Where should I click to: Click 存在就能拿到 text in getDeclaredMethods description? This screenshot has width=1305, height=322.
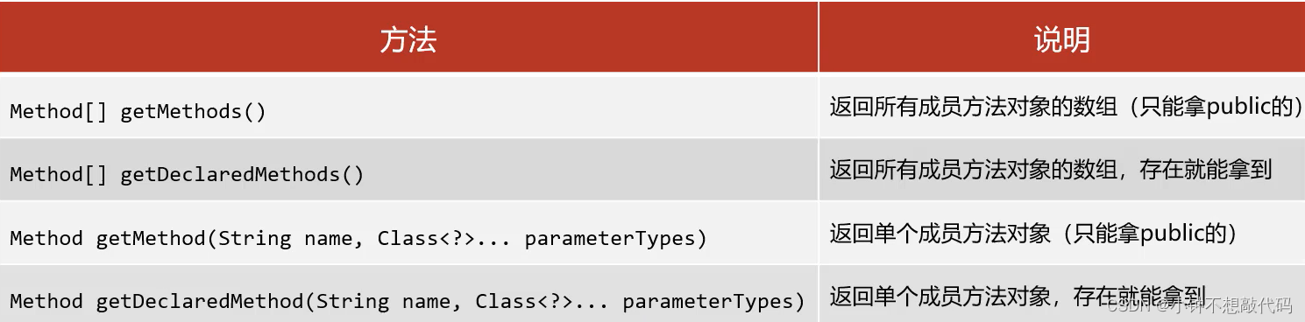[x=1205, y=169]
